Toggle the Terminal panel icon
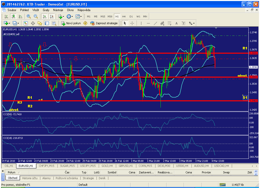The height and width of the screenshot is (188, 260). (47, 23)
